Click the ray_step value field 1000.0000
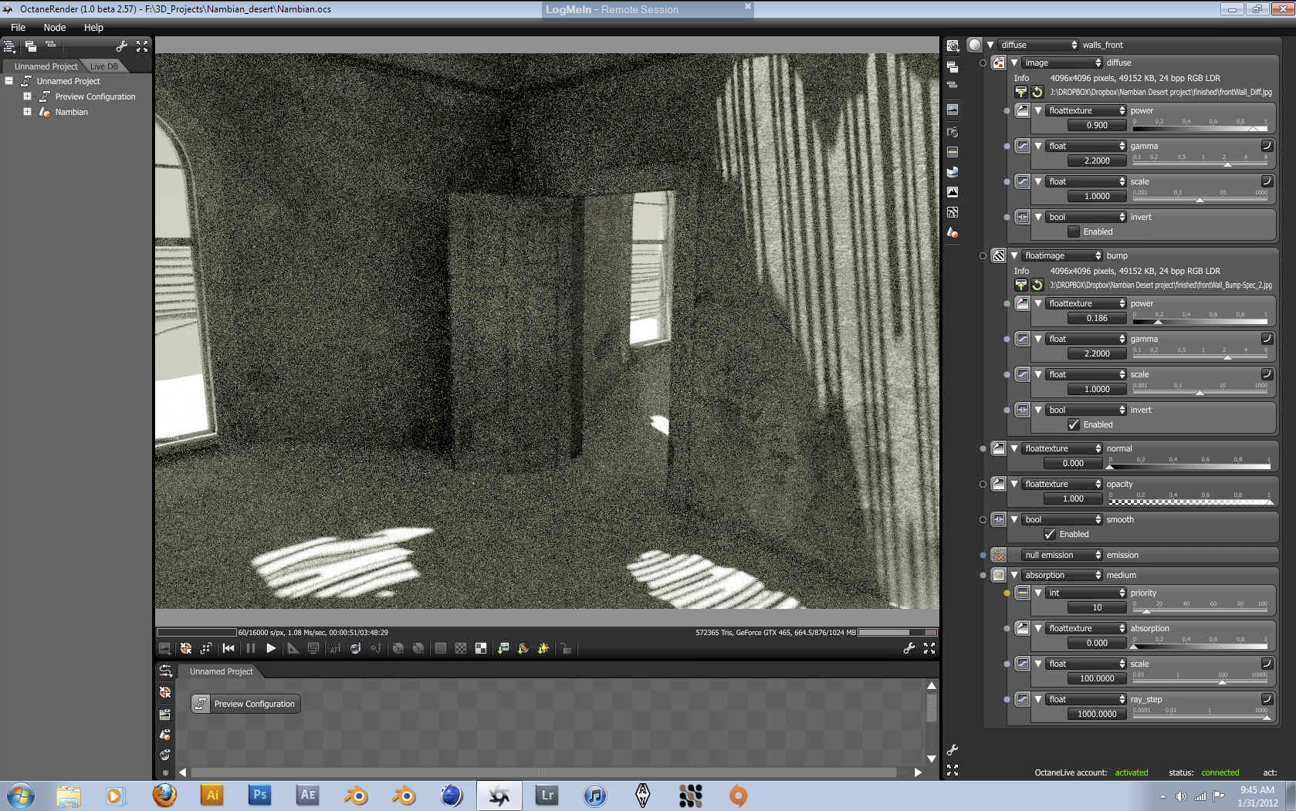 tap(1097, 714)
